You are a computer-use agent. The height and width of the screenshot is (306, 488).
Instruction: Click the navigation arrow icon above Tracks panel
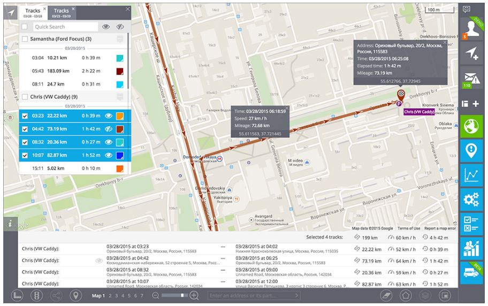pyautogui.click(x=11, y=12)
